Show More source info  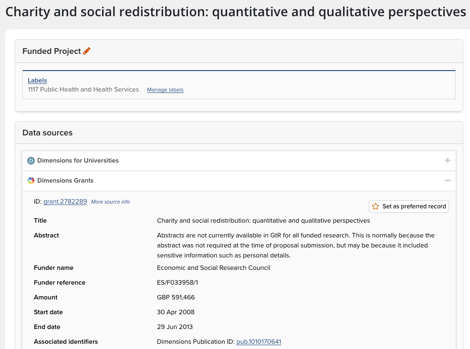tap(110, 202)
